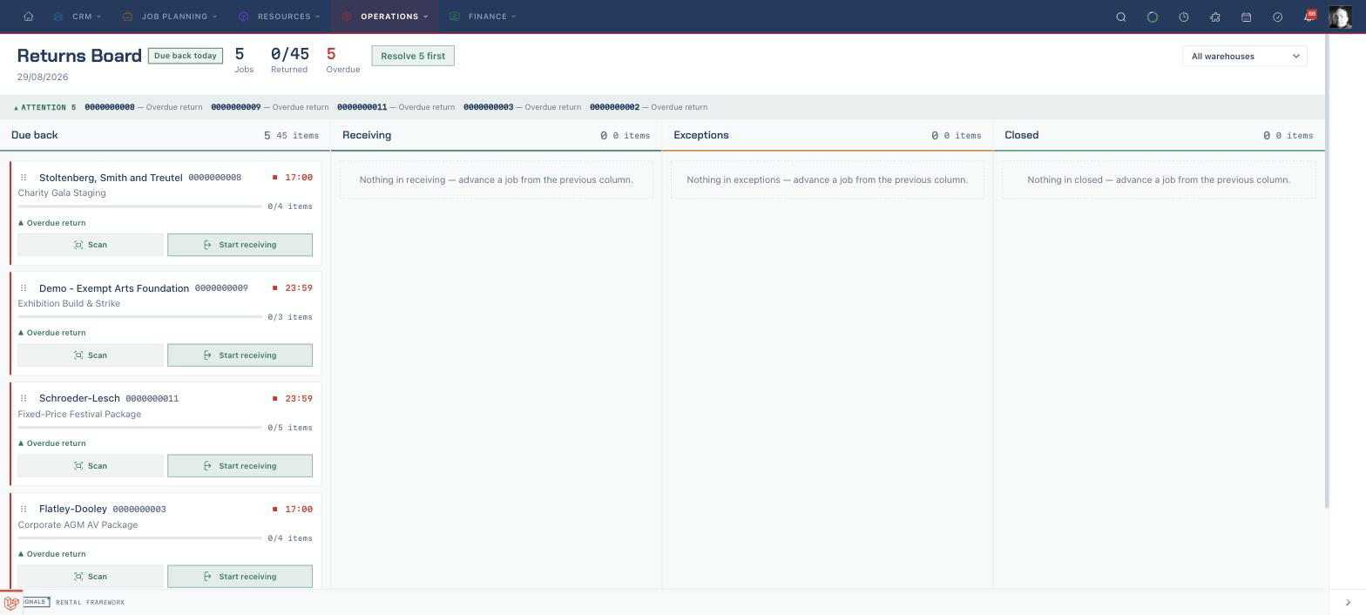The width and height of the screenshot is (1366, 615).
Task: Click the green circular status indicator icon
Action: point(1153,17)
